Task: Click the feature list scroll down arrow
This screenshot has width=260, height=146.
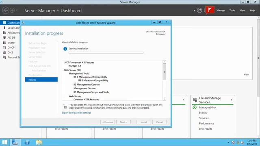Action: click(x=164, y=99)
